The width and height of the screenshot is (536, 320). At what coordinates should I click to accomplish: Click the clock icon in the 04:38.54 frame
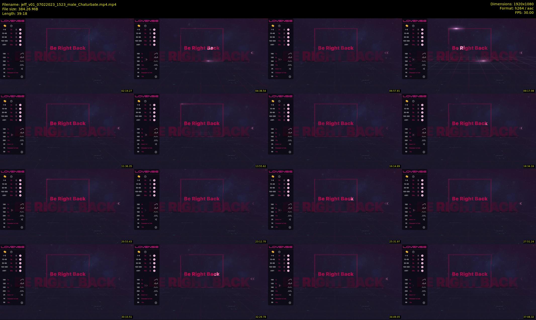145,26
